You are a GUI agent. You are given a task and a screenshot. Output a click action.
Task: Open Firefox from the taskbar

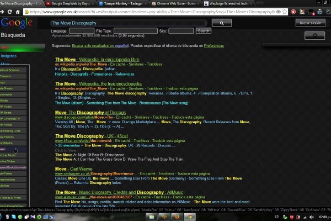[x=177, y=217]
